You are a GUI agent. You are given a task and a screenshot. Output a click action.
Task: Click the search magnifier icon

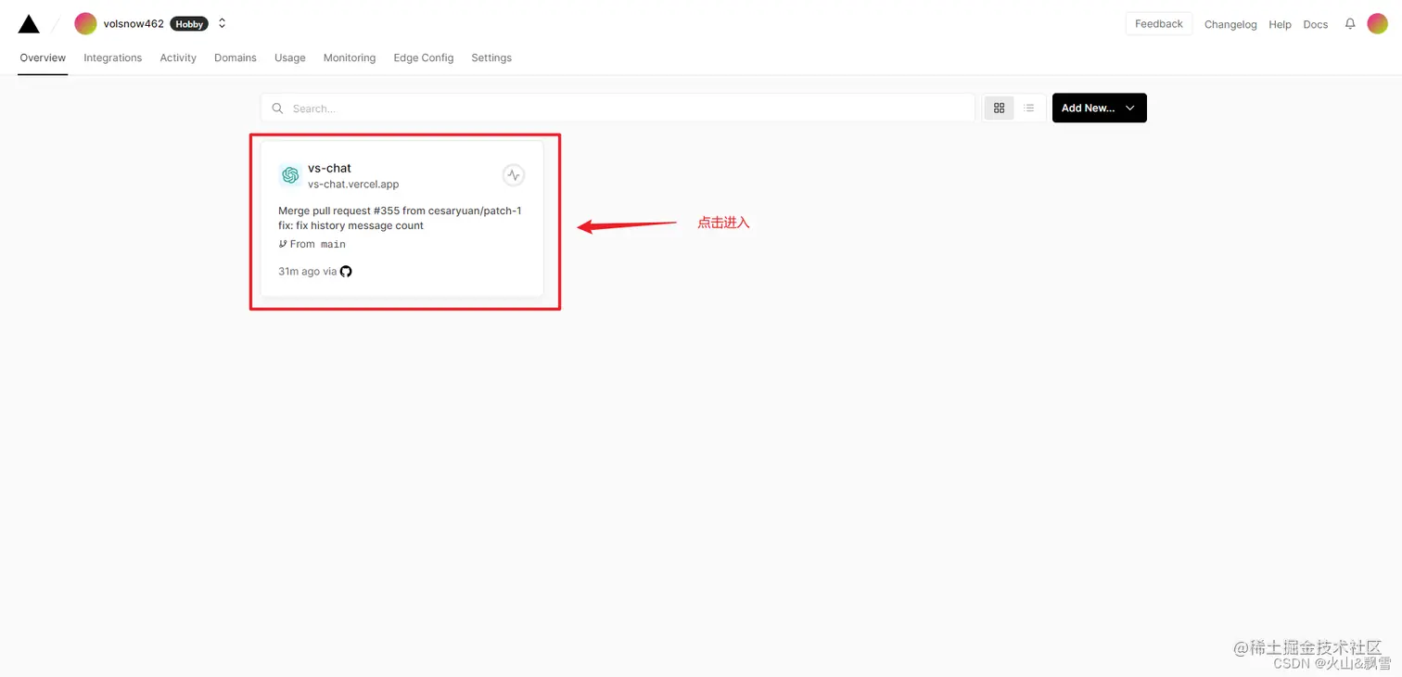[277, 109]
